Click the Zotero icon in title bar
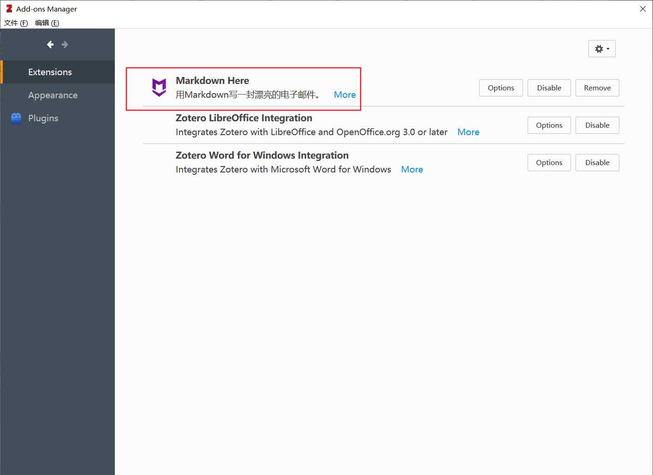Viewport: 653px width, 475px height. [9, 9]
